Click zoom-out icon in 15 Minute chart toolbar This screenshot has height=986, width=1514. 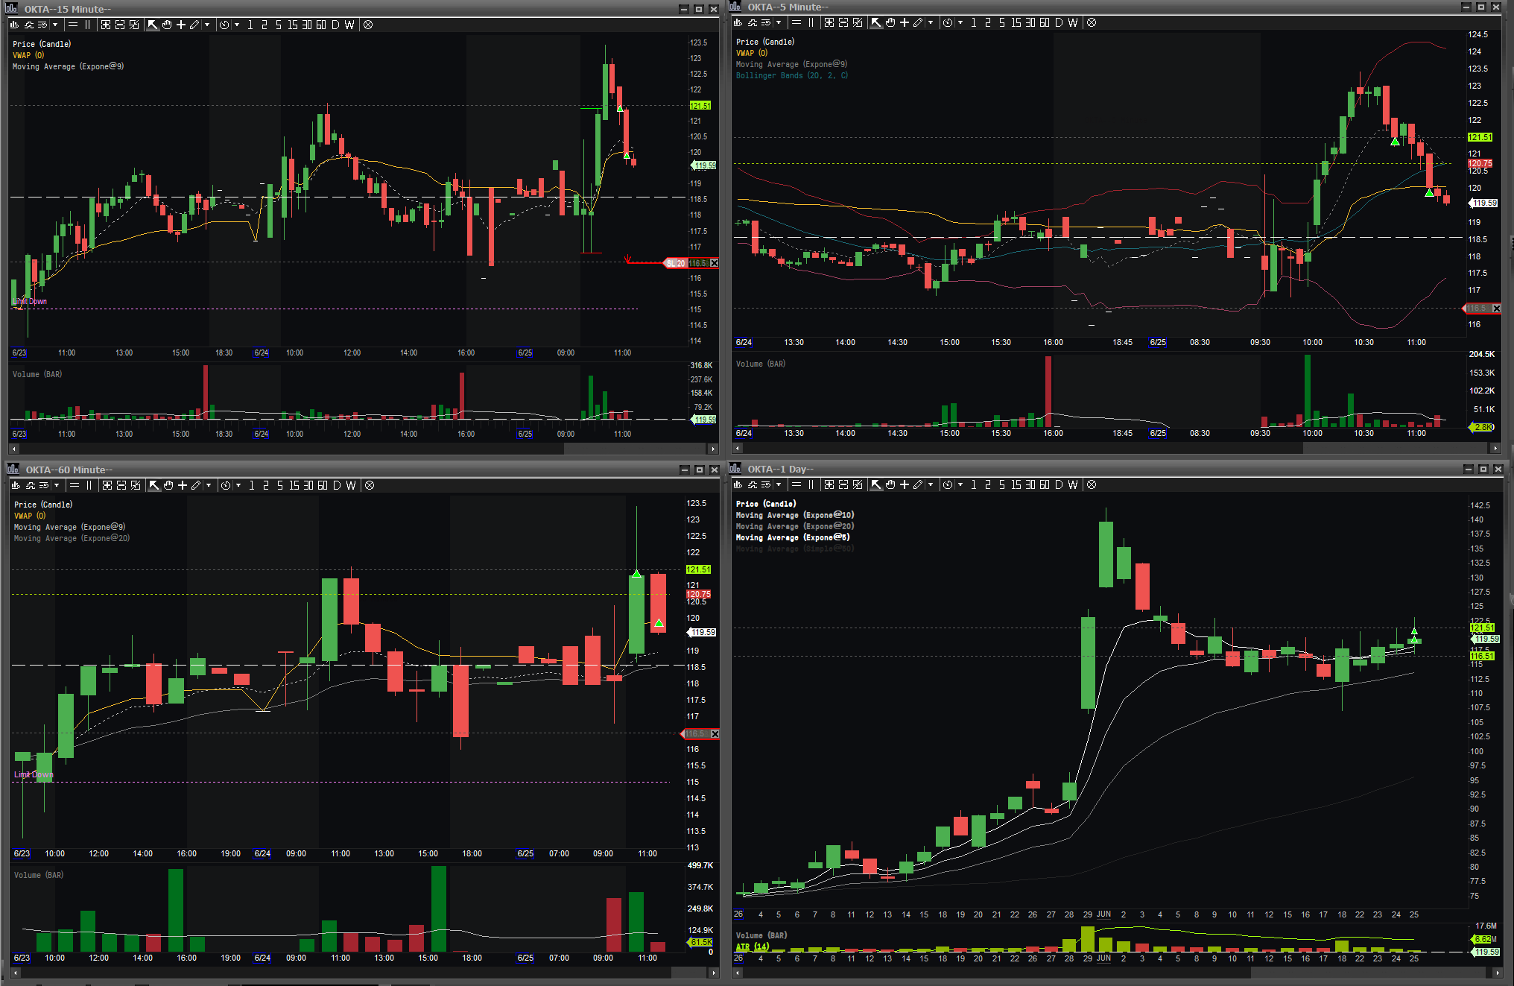[120, 25]
